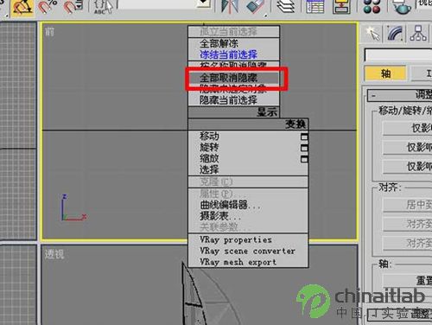The image size is (432, 325).
Task: Open settings box next to 旋转
Action: (x=304, y=148)
